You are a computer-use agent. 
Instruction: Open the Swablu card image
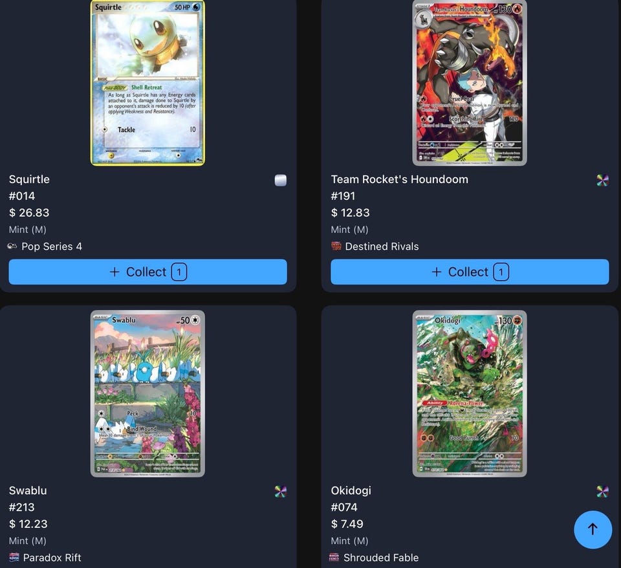click(147, 394)
